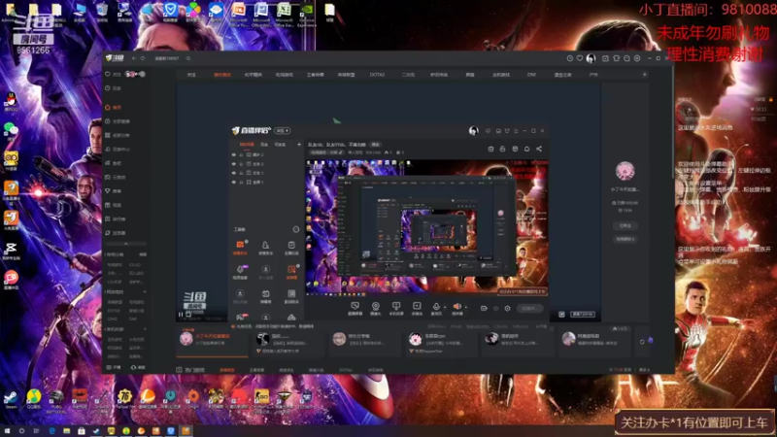777x437 pixels.
Task: Open Windows Start menu
Action: pyautogui.click(x=7, y=431)
